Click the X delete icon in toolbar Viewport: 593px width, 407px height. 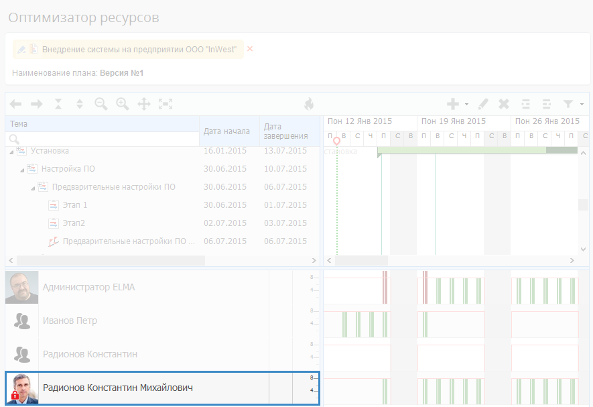(x=504, y=104)
